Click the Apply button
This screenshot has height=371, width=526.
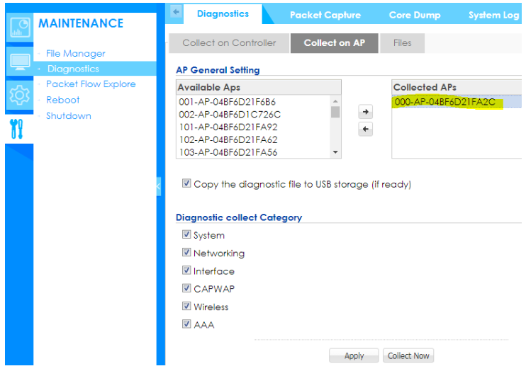pos(354,355)
